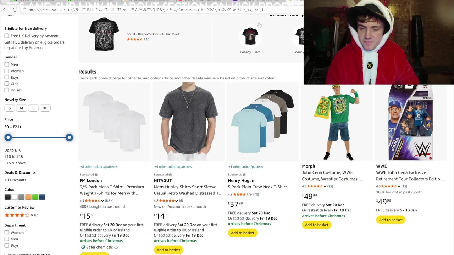Choose the £10 to £15 price range
454x255 pixels.
(13, 157)
